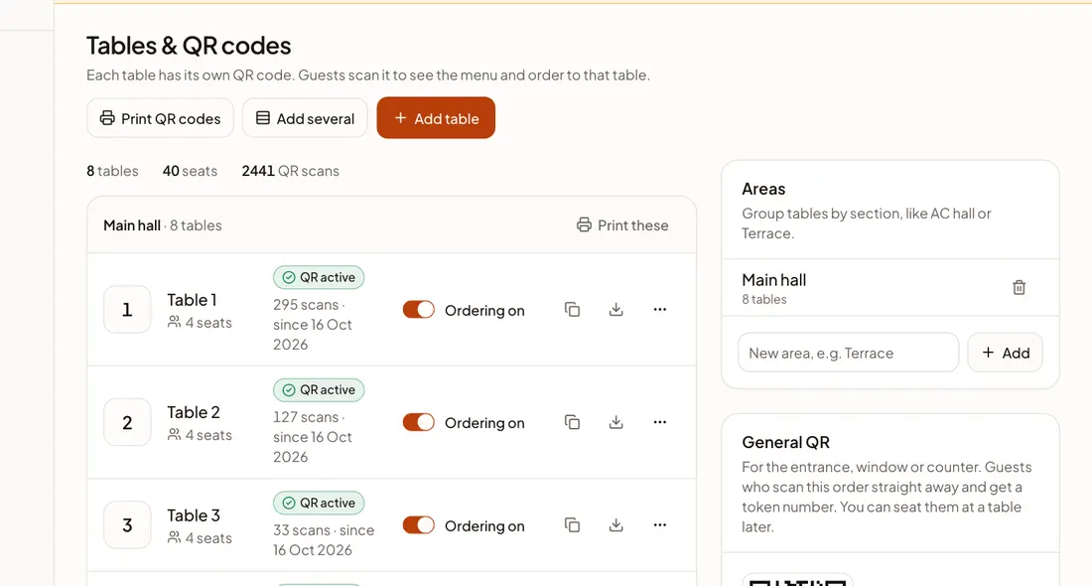Download the QR code for Table 2

616,422
